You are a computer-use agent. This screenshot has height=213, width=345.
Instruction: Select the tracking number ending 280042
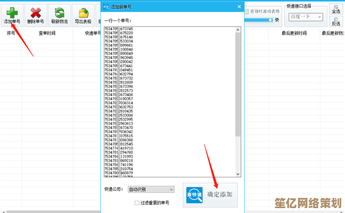pyautogui.click(x=119, y=62)
